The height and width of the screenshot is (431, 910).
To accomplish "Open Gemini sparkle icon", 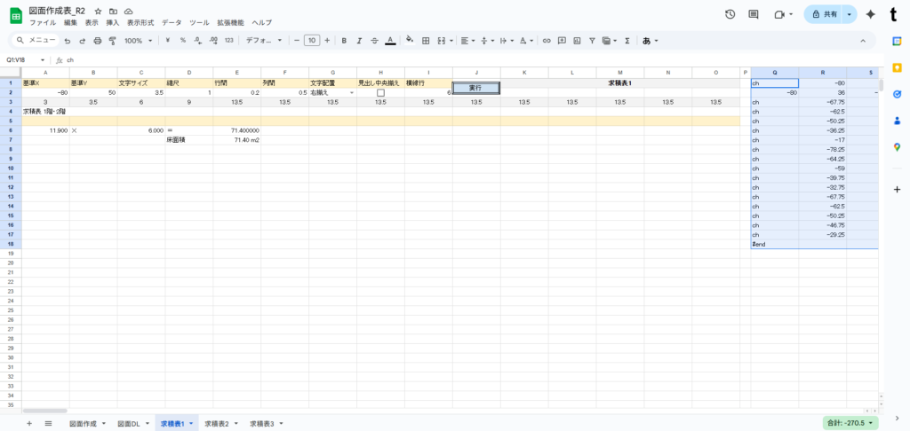I will click(871, 14).
